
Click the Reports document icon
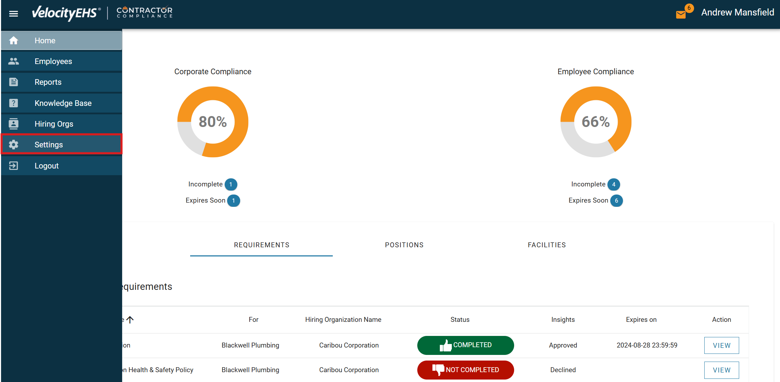tap(13, 82)
